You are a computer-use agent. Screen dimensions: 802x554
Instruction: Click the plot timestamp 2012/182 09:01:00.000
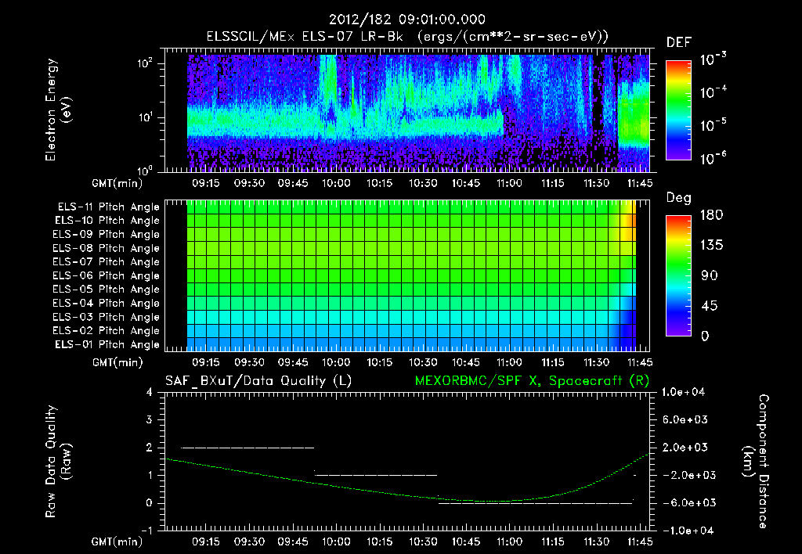click(x=406, y=20)
